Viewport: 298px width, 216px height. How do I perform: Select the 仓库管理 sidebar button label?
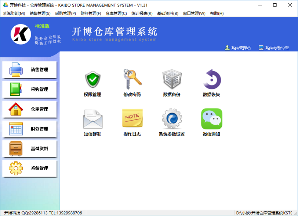(x=40, y=109)
